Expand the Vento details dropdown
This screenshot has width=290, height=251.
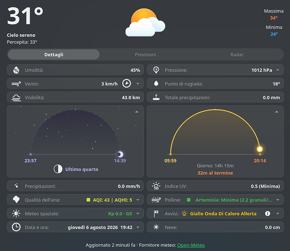click(x=138, y=83)
